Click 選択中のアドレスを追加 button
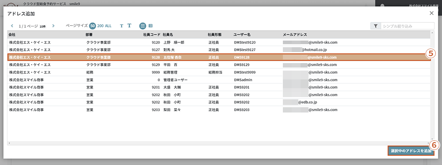 (411, 151)
